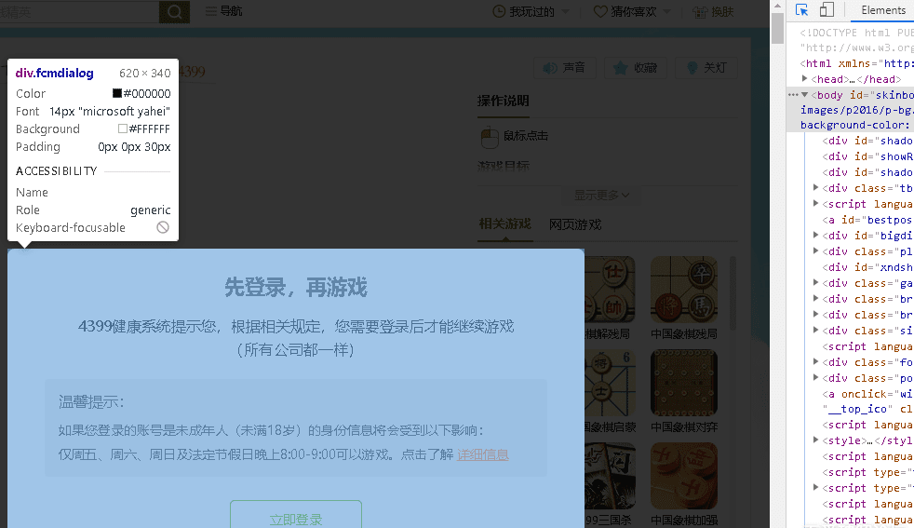Click the #000000 color swatch in tooltip
Image resolution: width=914 pixels, height=528 pixels.
pyautogui.click(x=117, y=93)
